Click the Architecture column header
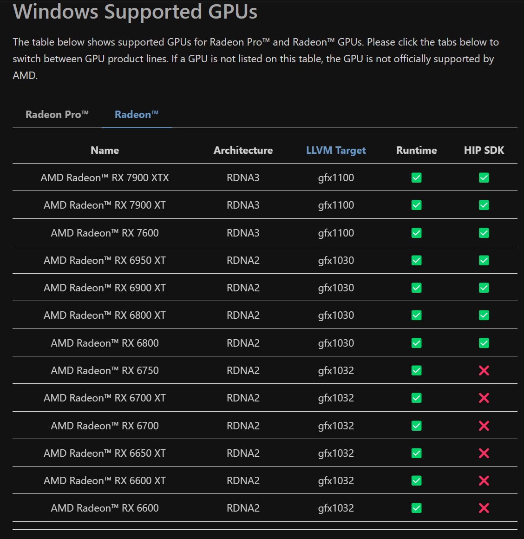Image resolution: width=524 pixels, height=539 pixels. pos(243,150)
